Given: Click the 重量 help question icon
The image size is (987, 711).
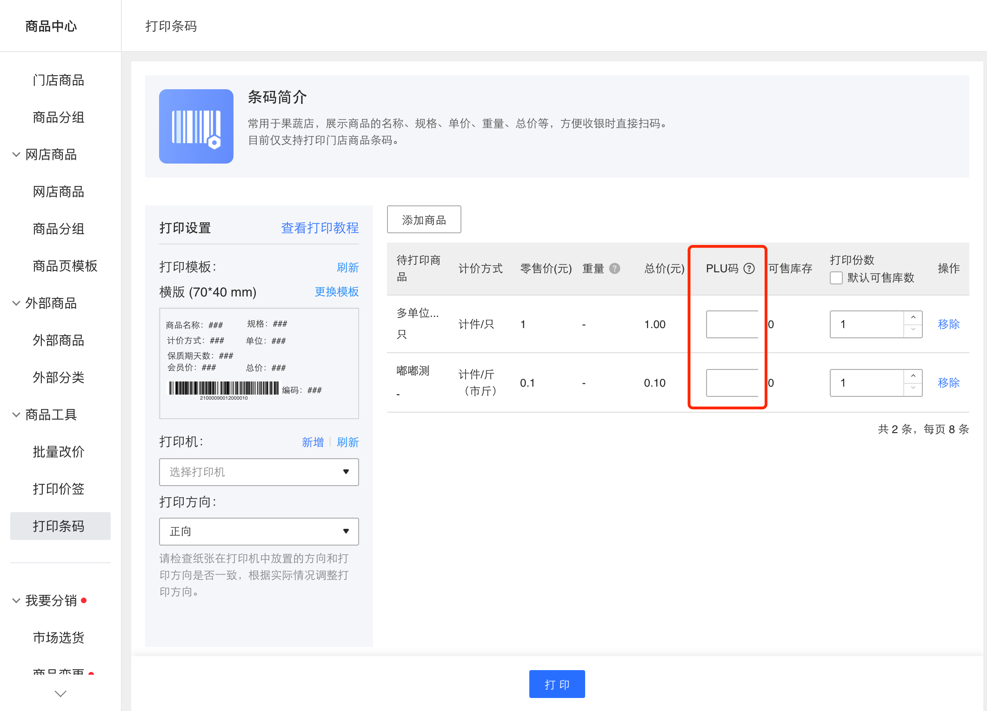Looking at the screenshot, I should point(614,269).
